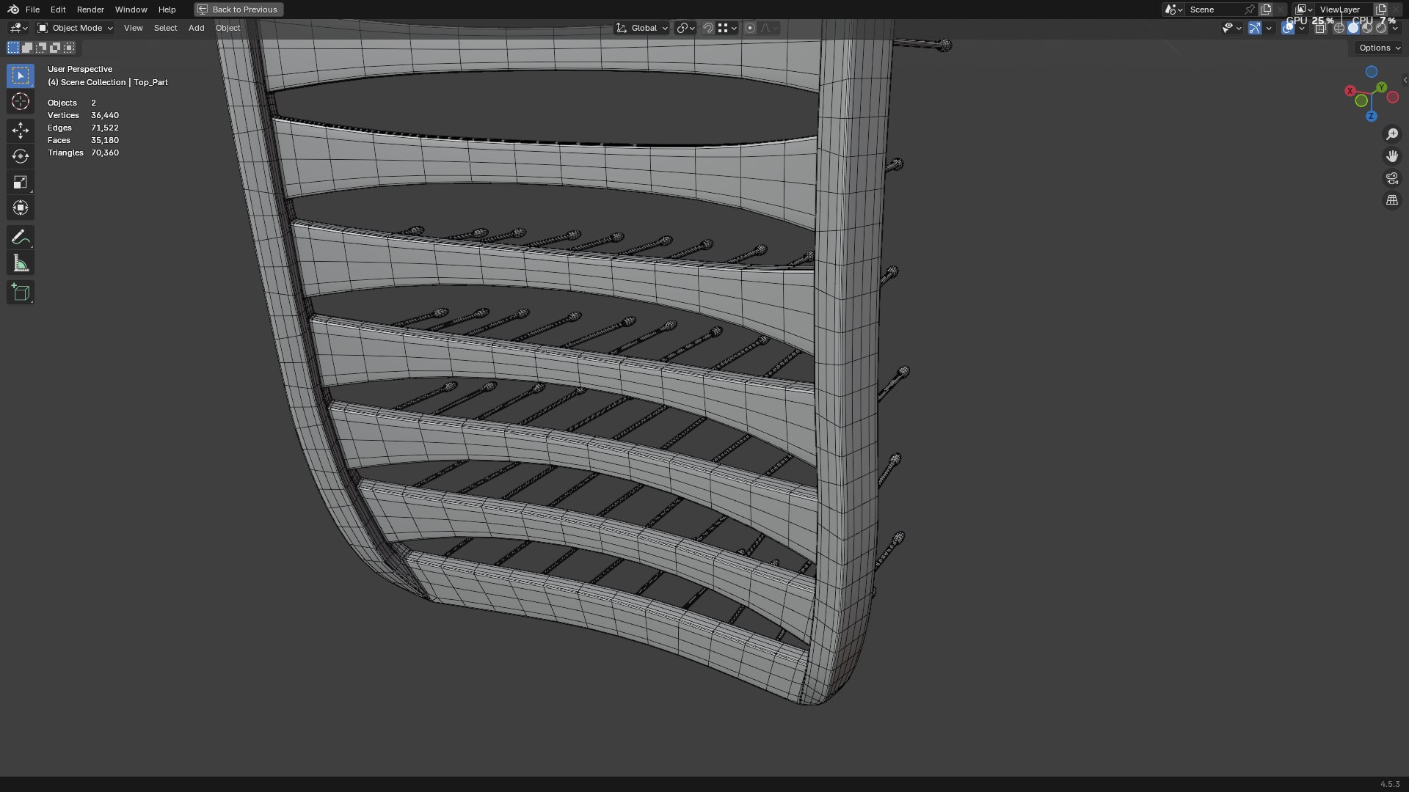Click the red X axis gizmo dot

point(1350,91)
